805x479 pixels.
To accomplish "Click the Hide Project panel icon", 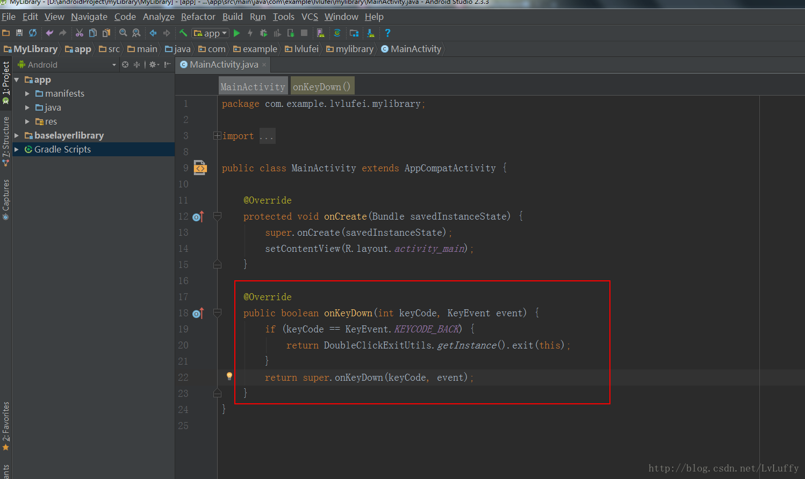I will [x=168, y=64].
